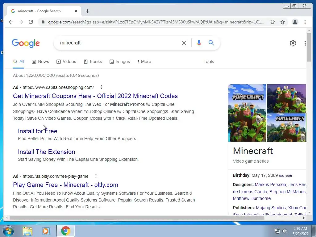
Task: Open the Matthew Dunthorne link
Action: click(252, 198)
